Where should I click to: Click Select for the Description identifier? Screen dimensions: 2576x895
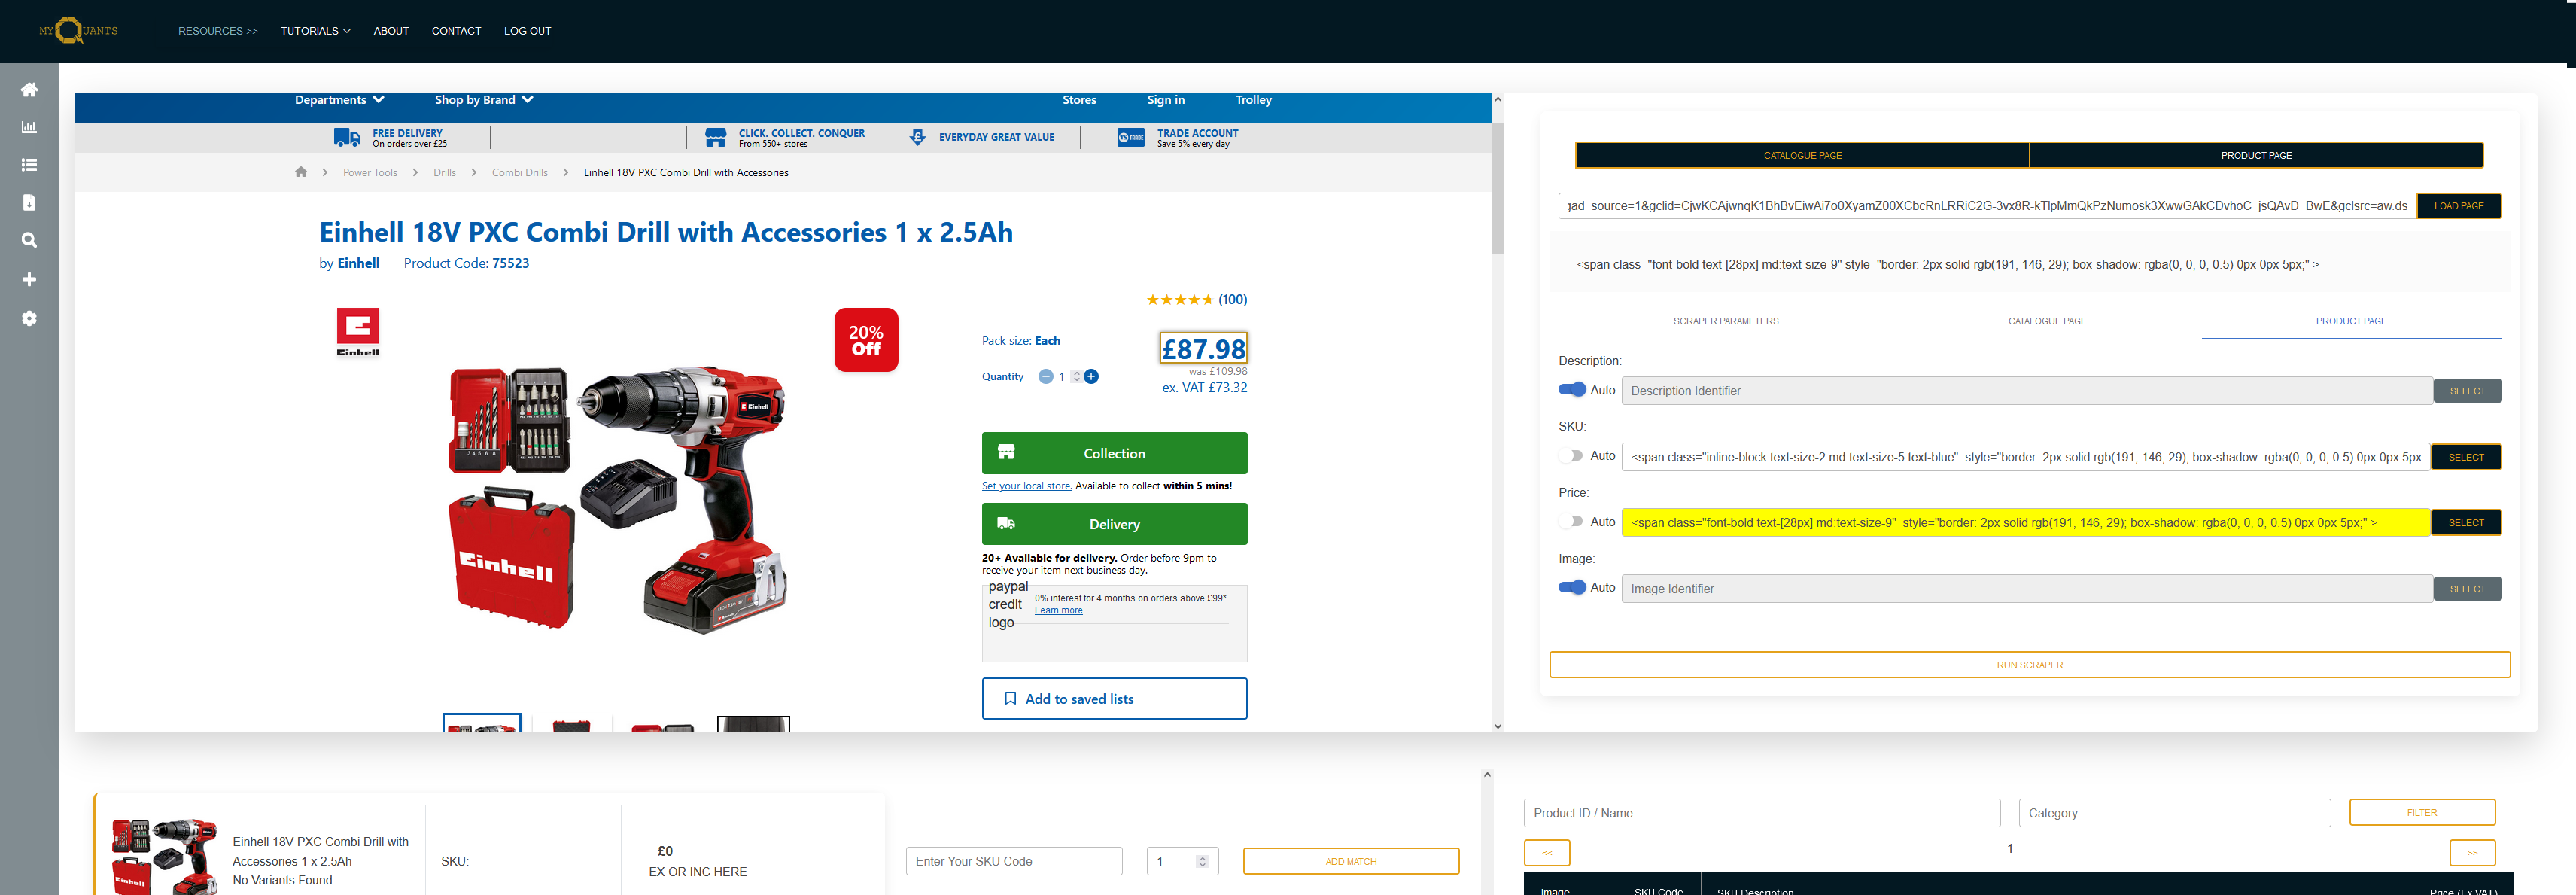click(x=2467, y=391)
